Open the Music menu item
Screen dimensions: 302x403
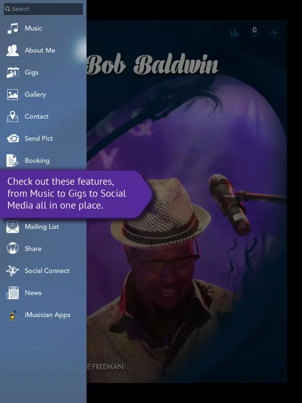point(43,28)
